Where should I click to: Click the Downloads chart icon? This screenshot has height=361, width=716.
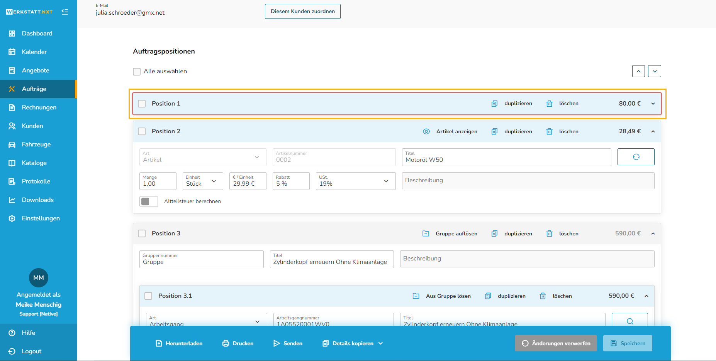pos(12,200)
